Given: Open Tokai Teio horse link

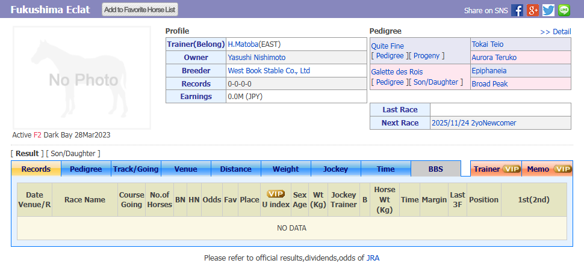Looking at the screenshot, I should click(x=488, y=44).
